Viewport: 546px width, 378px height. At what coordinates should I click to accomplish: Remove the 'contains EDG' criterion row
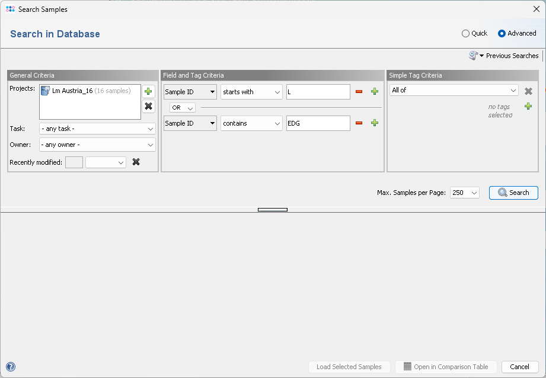click(359, 123)
